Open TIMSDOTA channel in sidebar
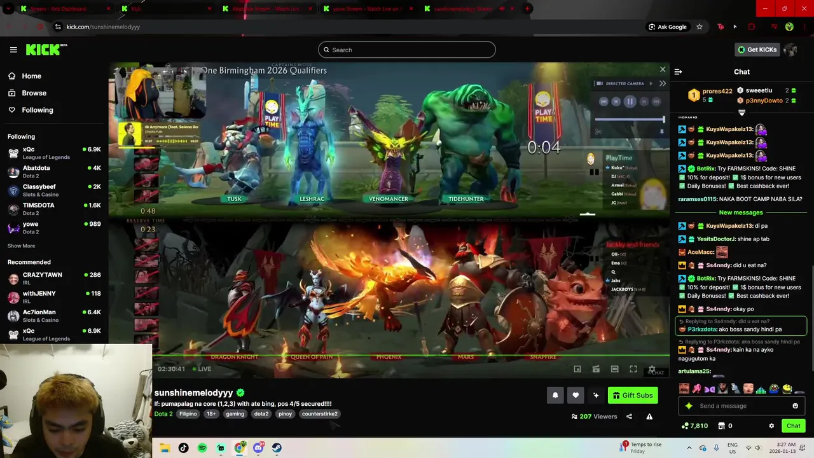Screen dimensions: 814x458 click(54, 209)
